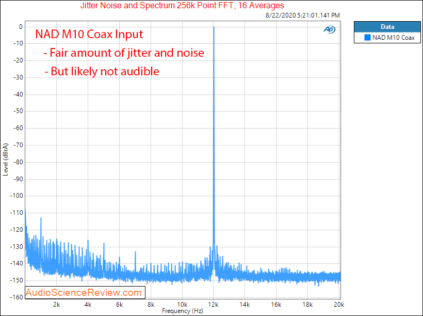The height and width of the screenshot is (316, 423).
Task: Select the Data legend header
Action: 387,27
